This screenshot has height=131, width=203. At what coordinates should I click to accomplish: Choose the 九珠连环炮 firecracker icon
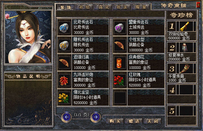(64, 80)
